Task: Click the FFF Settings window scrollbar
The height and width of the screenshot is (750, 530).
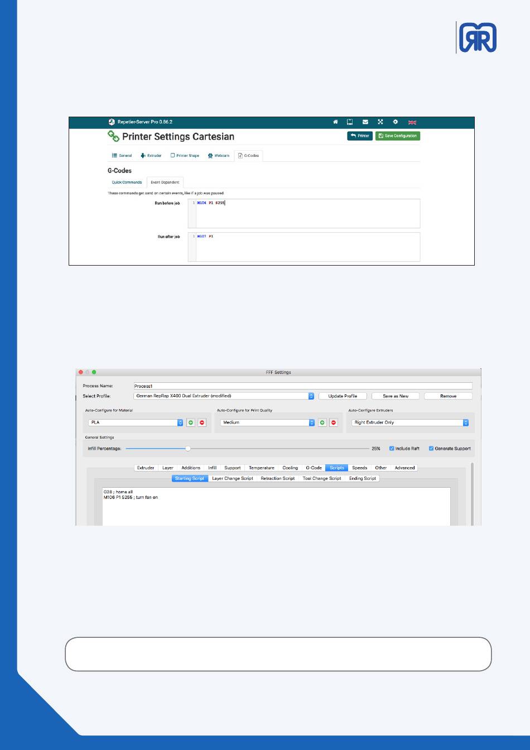Action: tap(472, 494)
